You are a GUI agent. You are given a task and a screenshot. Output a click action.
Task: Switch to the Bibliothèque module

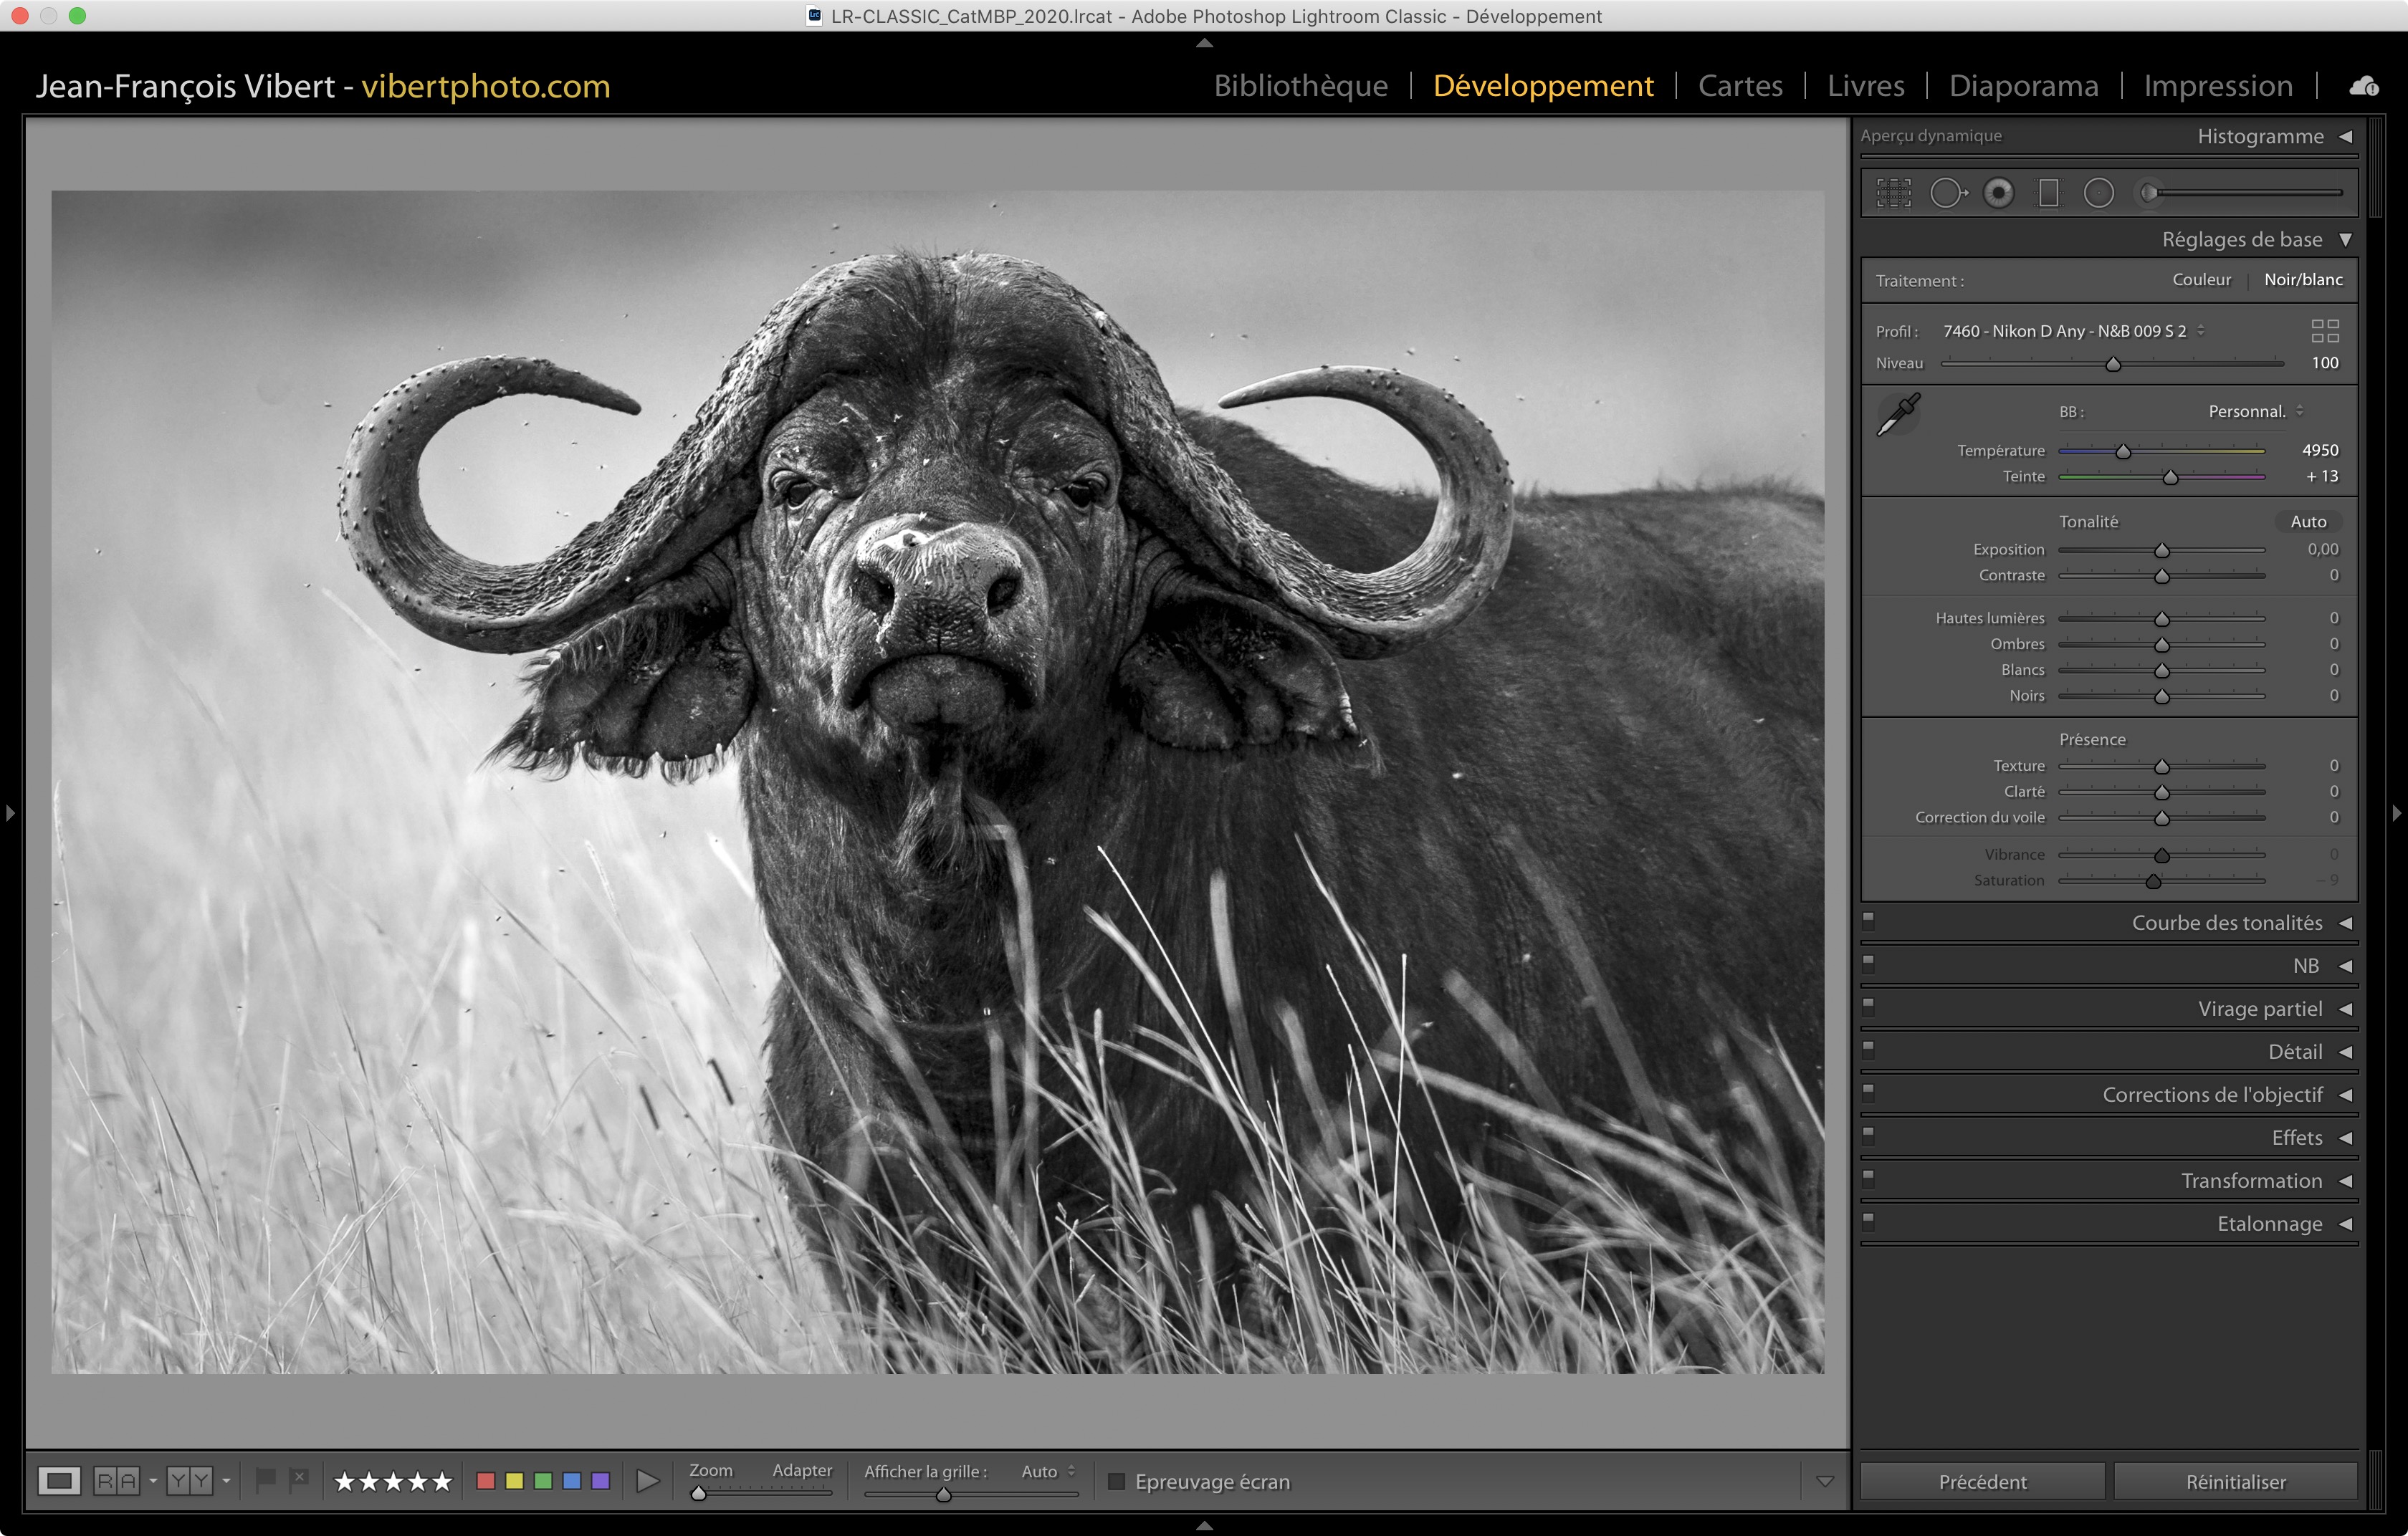pos(1300,86)
